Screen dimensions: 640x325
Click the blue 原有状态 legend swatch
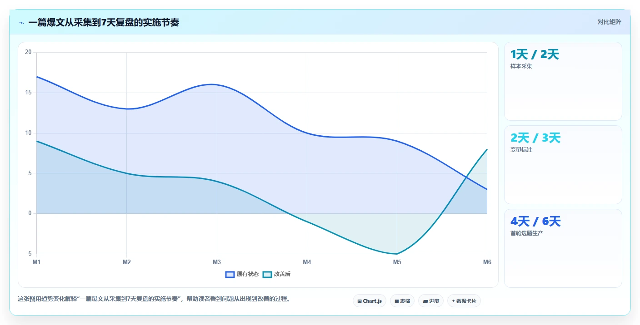coord(230,274)
